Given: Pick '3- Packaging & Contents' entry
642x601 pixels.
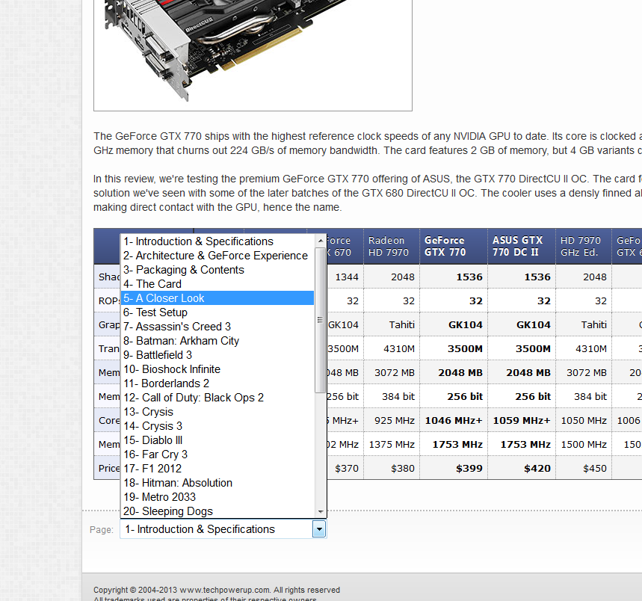Looking at the screenshot, I should click(217, 270).
